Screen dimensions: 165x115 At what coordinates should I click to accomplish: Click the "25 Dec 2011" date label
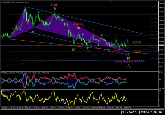37,108
